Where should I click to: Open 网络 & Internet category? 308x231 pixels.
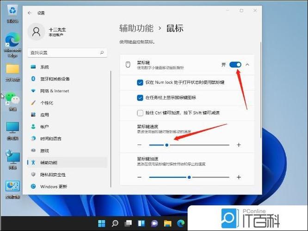coord(68,91)
